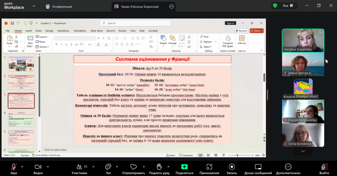337x176 pixels.
Task: Select Ruslan Yankovenko video tile
Action: 303,111
